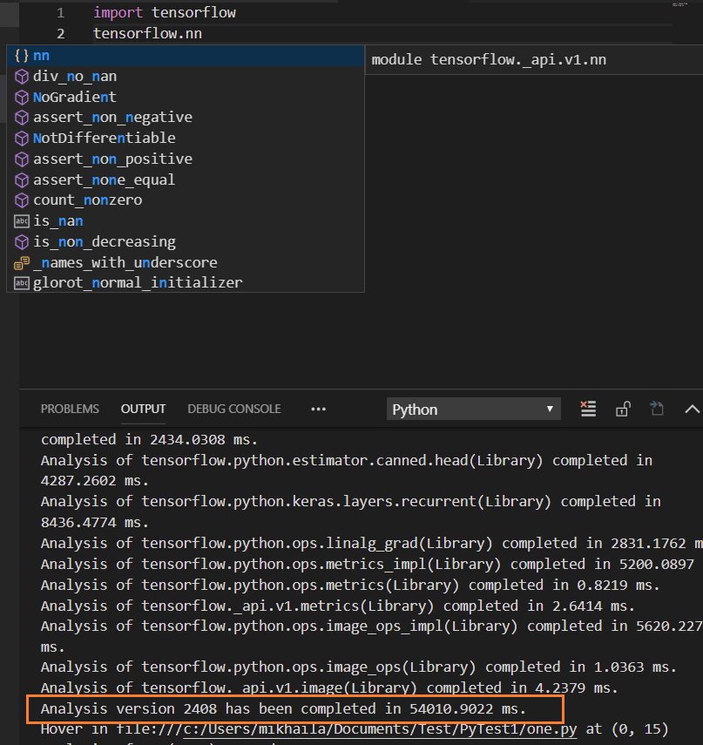Click cube icon beside assert_none_equal
Viewport: 703px width, 745px height.
[x=22, y=180]
